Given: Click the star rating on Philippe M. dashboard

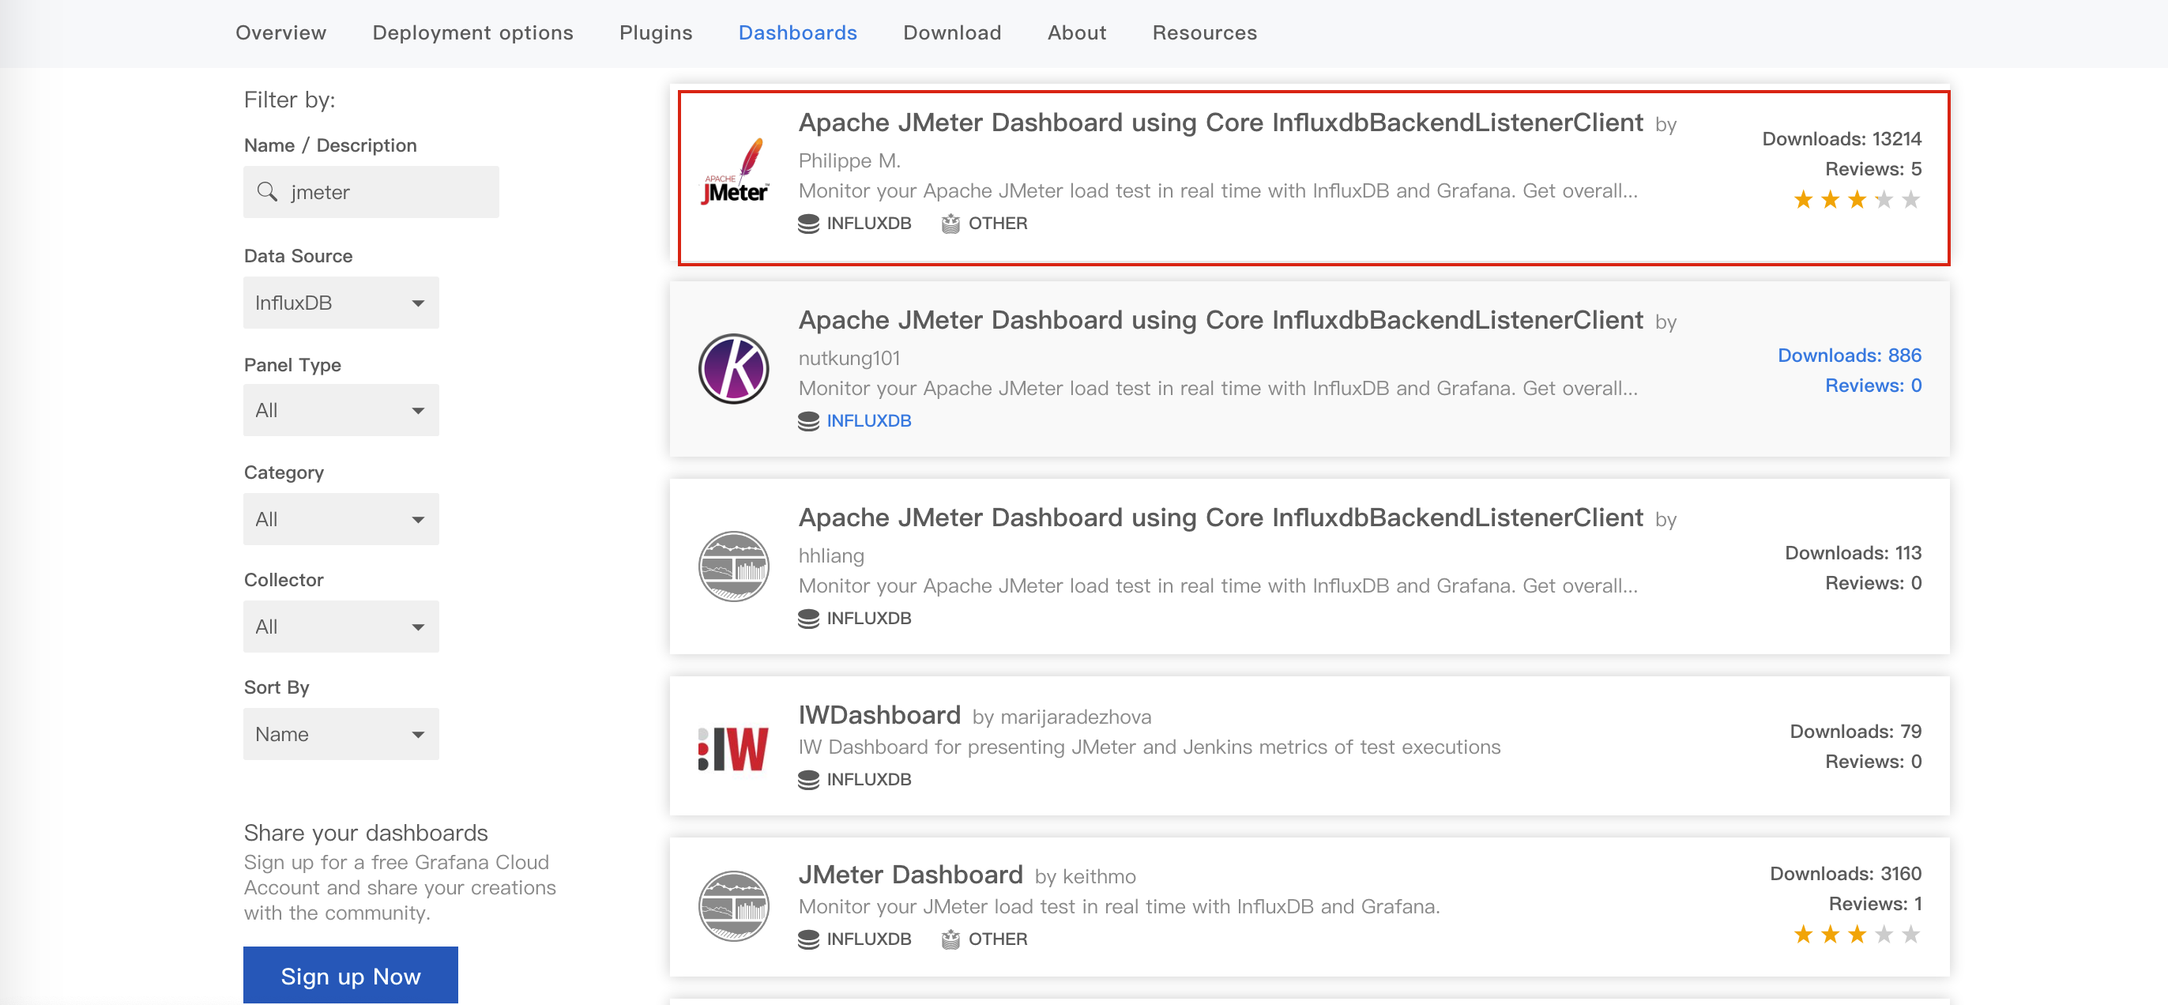Looking at the screenshot, I should (x=1856, y=201).
